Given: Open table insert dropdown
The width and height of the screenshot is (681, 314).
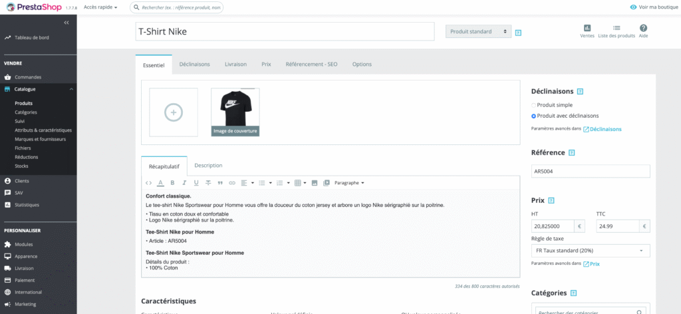Looking at the screenshot, I should tap(301, 183).
